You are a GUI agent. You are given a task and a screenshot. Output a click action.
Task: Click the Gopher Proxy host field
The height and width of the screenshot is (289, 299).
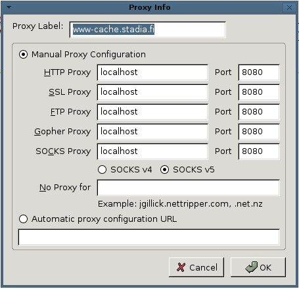coord(152,132)
